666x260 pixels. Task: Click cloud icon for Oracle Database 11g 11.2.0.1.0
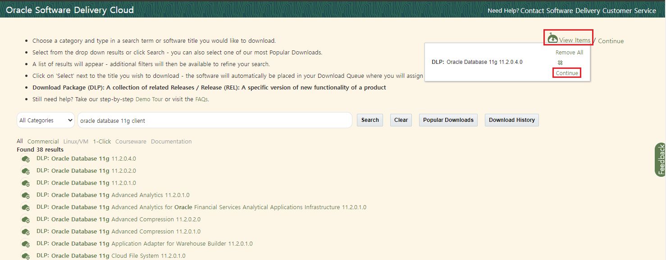click(x=26, y=183)
